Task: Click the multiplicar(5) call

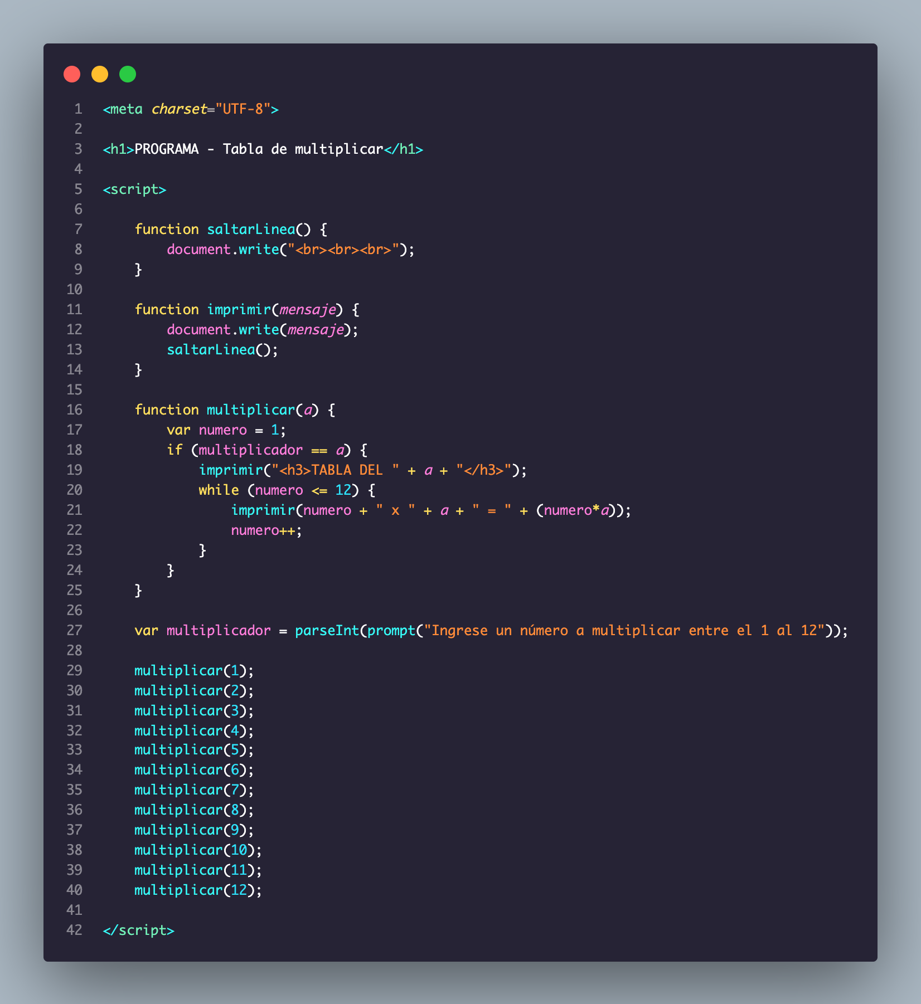Action: pyautogui.click(x=194, y=750)
